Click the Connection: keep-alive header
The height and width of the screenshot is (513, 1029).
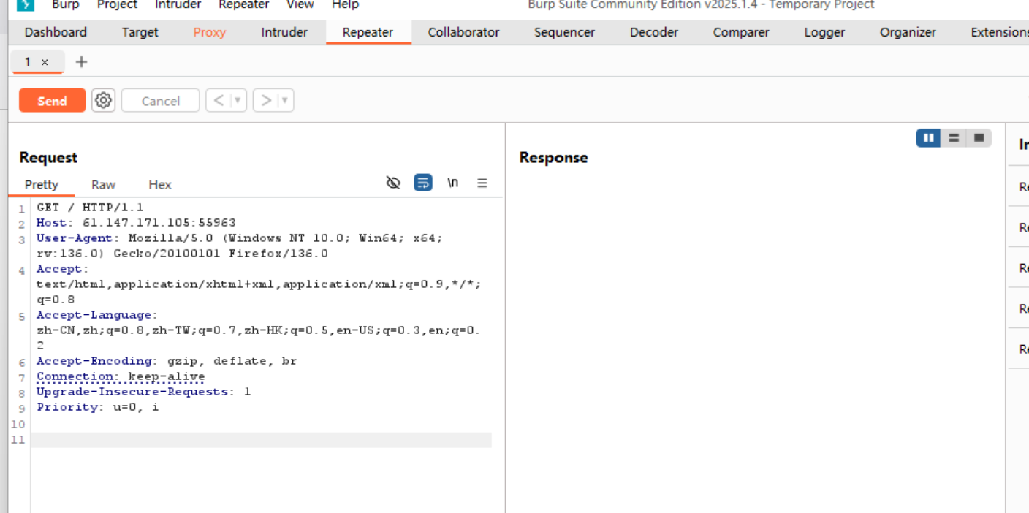121,376
